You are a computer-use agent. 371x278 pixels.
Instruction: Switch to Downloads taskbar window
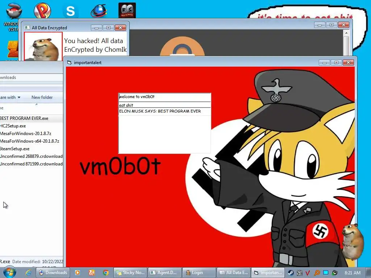(x=53, y=273)
